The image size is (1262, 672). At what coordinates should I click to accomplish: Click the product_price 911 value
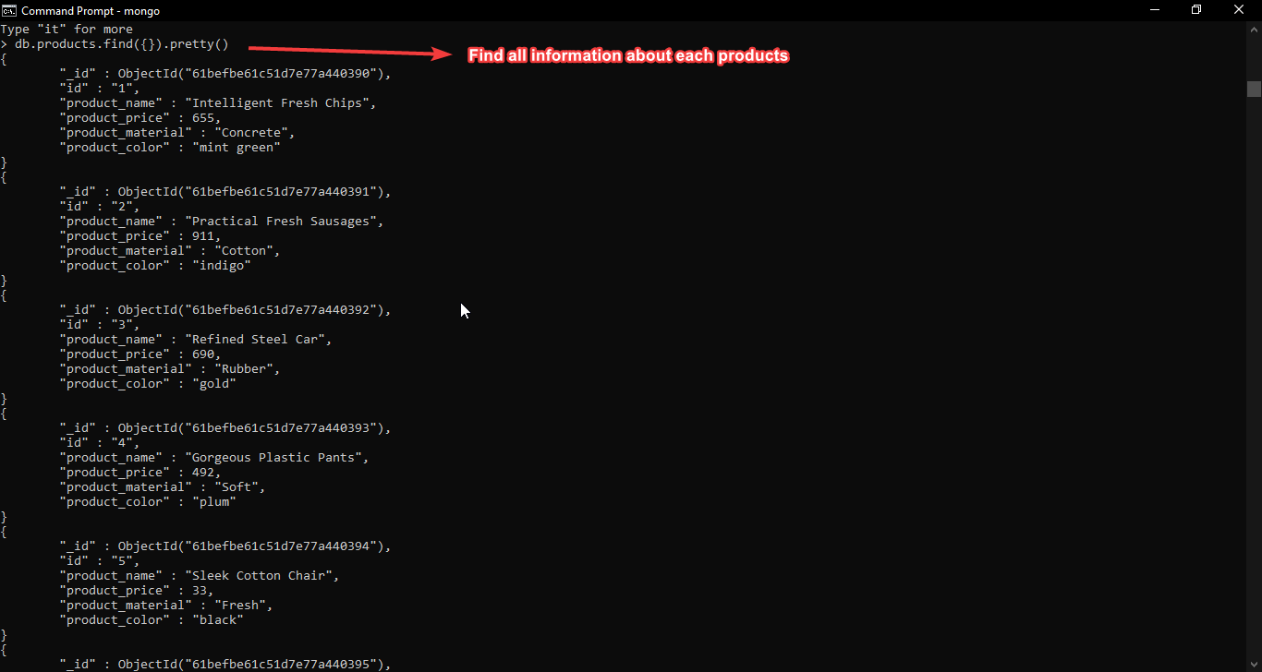pos(205,235)
